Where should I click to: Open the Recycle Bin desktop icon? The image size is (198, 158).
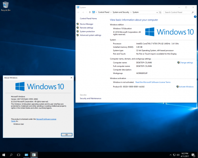click(6, 6)
